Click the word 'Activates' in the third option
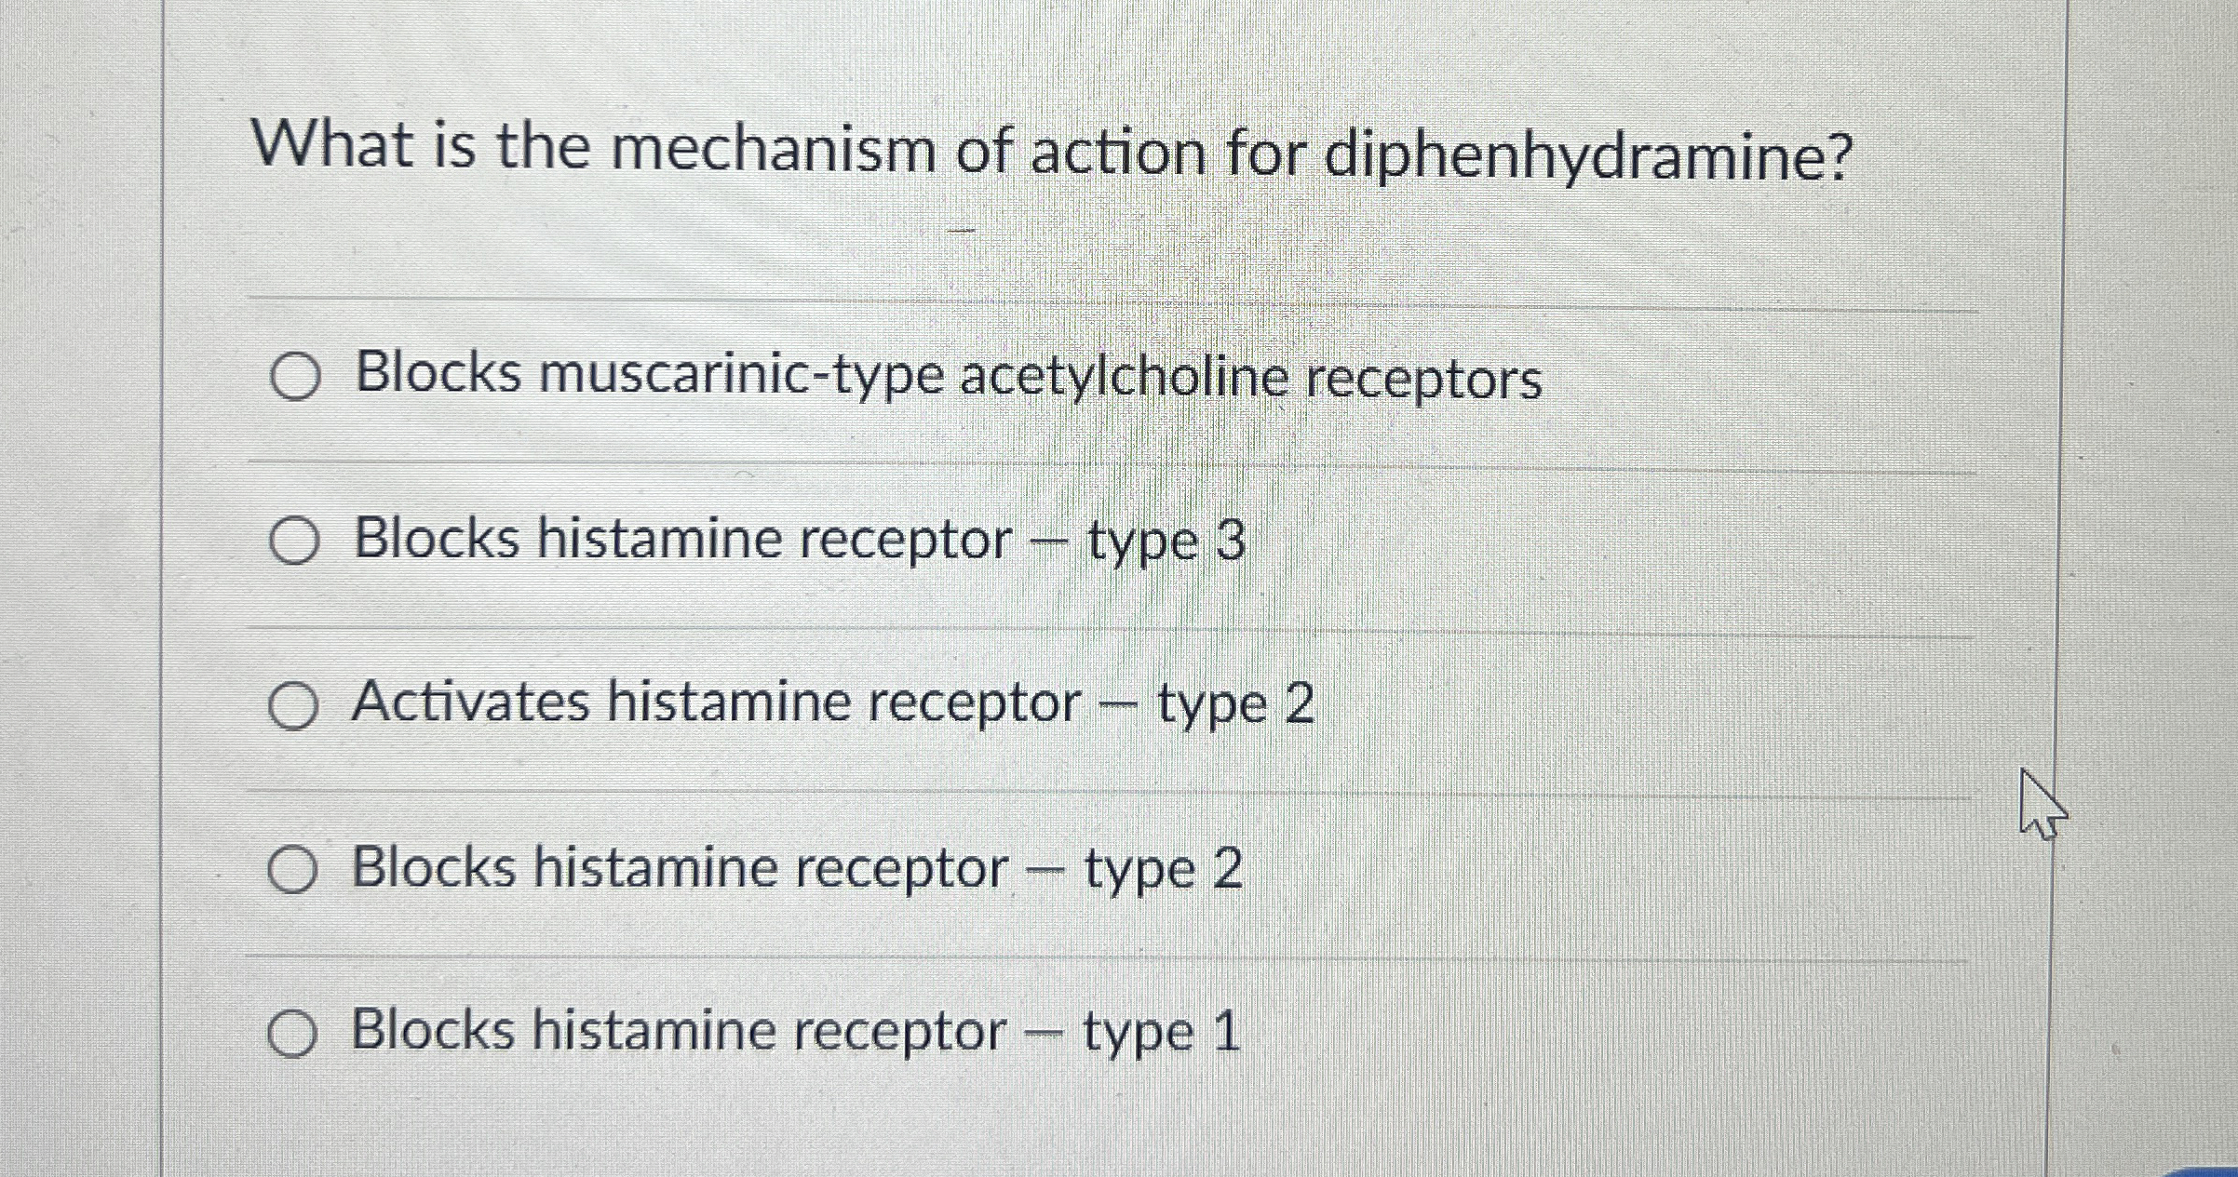This screenshot has height=1177, width=2238. pos(470,701)
